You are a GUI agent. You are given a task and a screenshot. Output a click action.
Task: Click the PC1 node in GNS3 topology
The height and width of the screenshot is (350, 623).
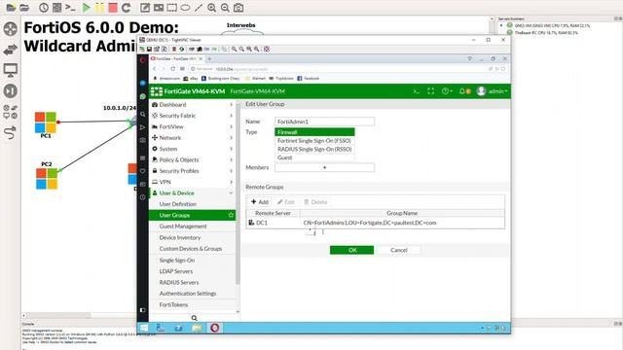tap(46, 122)
